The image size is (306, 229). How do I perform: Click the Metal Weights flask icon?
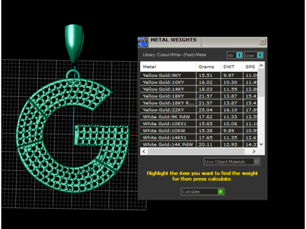143,42
